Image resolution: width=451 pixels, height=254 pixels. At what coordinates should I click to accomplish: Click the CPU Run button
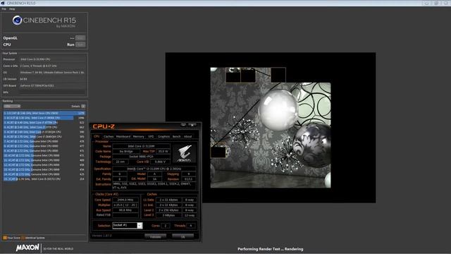tap(80, 44)
